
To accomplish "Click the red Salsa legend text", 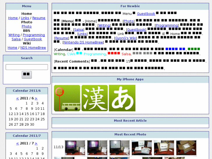I will click(x=126, y=54).
